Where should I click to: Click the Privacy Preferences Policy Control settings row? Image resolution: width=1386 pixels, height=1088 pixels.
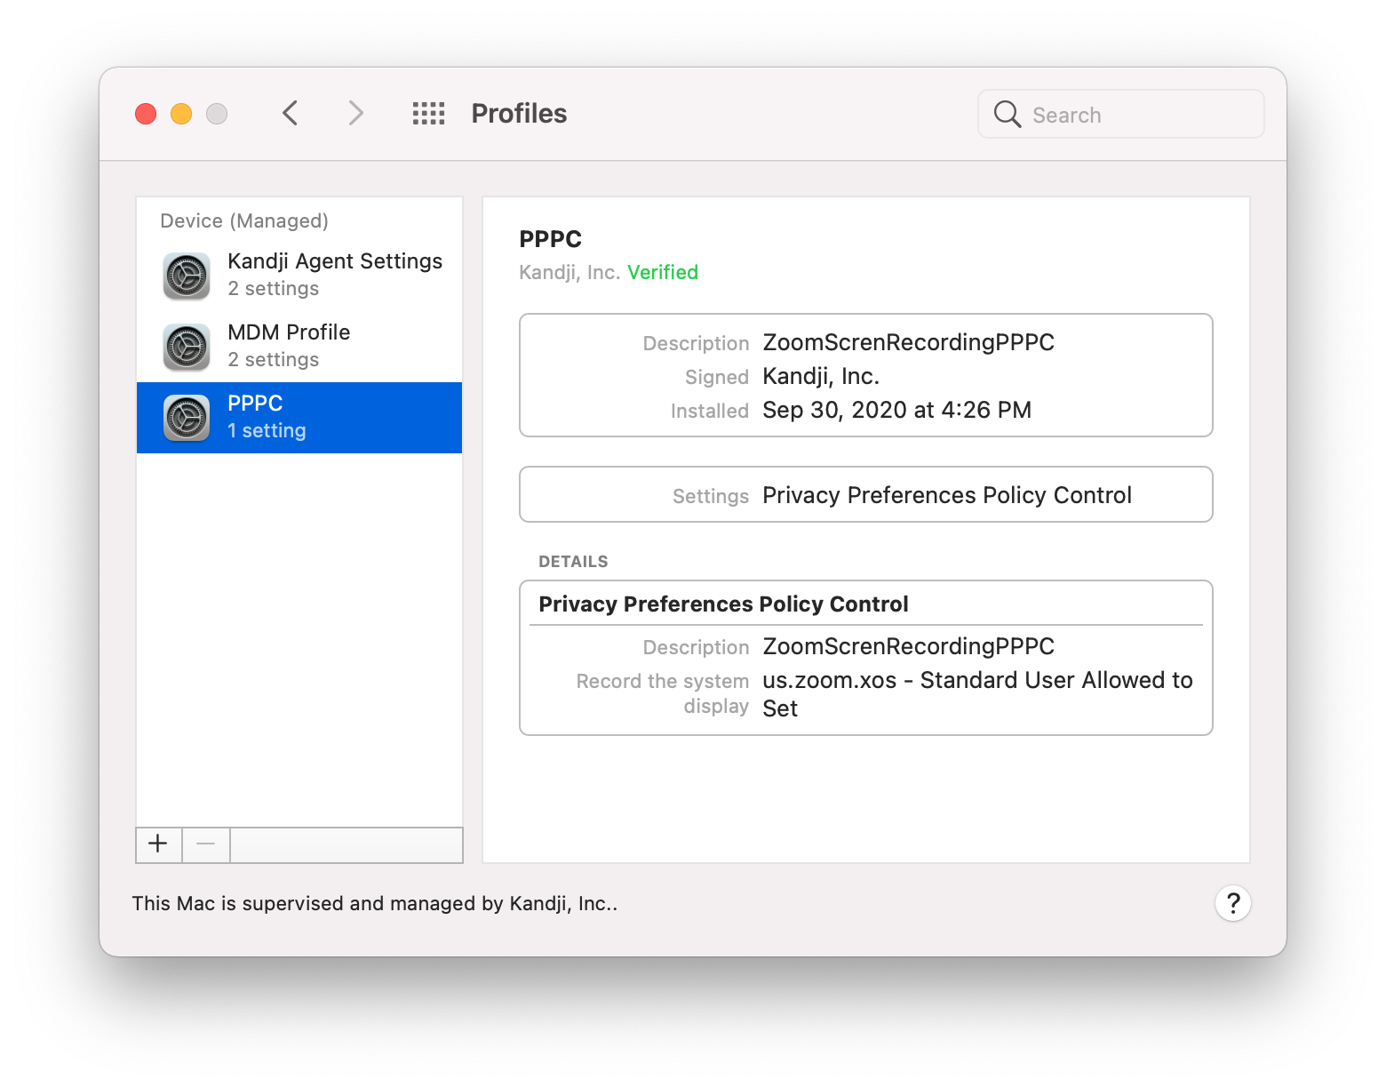[946, 495]
